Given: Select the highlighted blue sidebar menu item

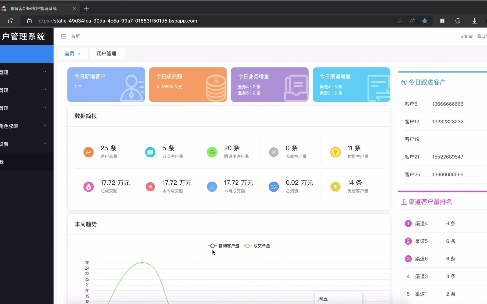Looking at the screenshot, I should (27, 54).
